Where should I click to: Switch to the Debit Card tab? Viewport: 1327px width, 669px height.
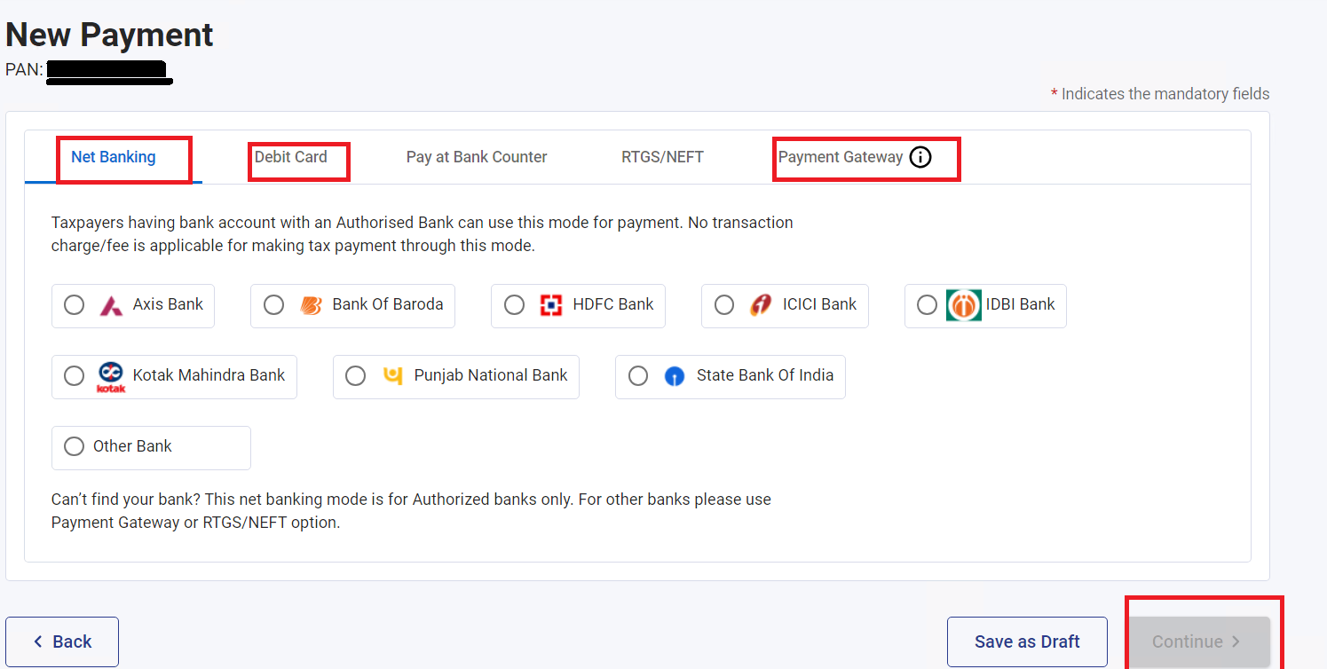291,157
